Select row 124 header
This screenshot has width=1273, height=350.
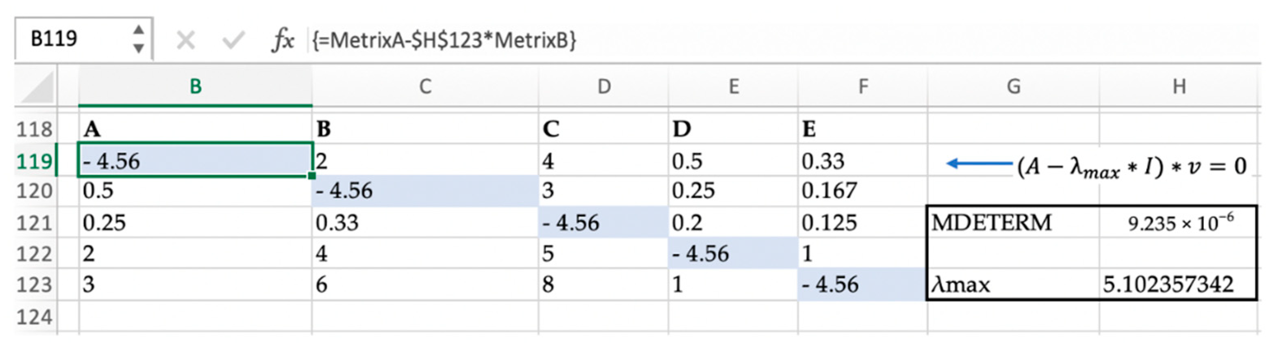(35, 316)
